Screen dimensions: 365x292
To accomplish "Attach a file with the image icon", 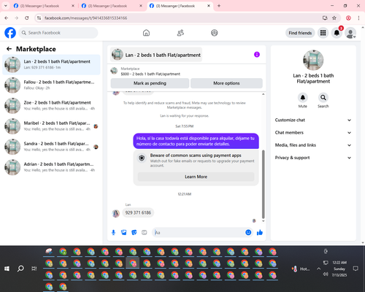I will (124, 233).
